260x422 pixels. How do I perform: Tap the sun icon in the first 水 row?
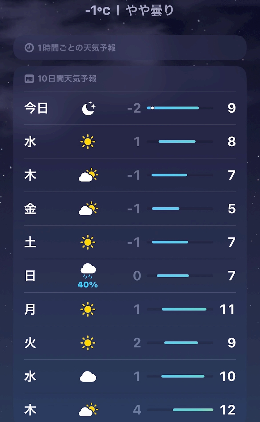pyautogui.click(x=88, y=142)
